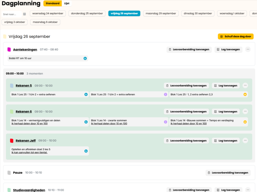Click Schuif deze dag door button
Screen dimensions: 257x192
click(x=236, y=37)
